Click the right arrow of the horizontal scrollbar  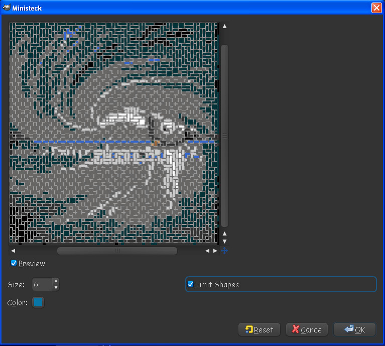(x=215, y=251)
